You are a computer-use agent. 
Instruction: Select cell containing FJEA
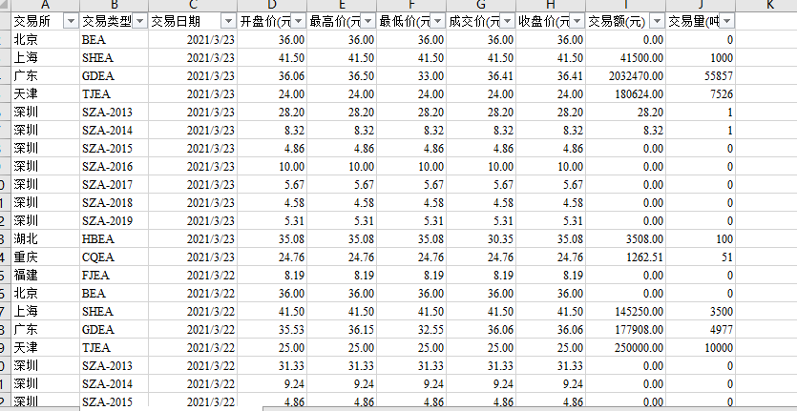pos(114,276)
